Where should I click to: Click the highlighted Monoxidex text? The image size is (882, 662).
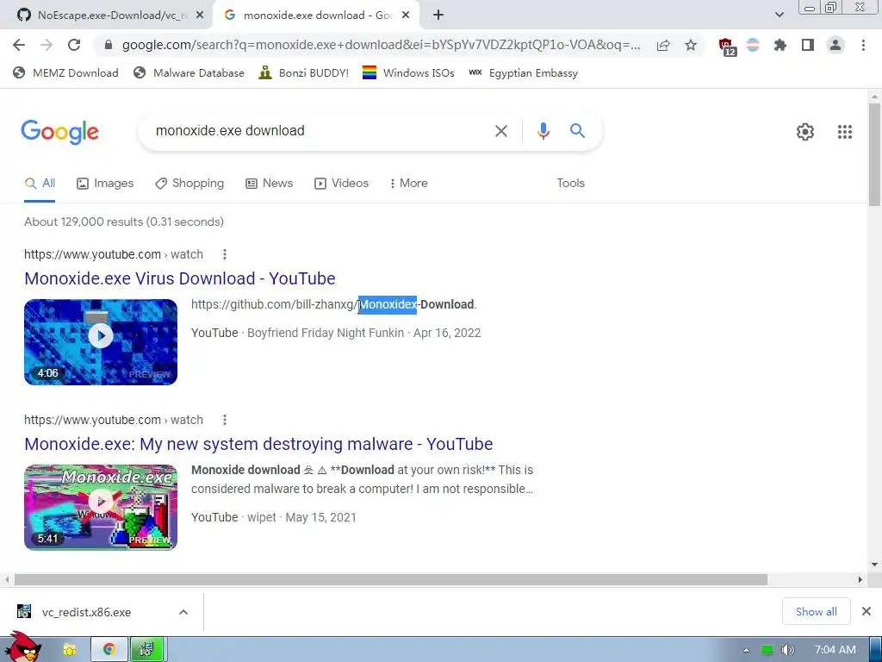click(x=388, y=304)
